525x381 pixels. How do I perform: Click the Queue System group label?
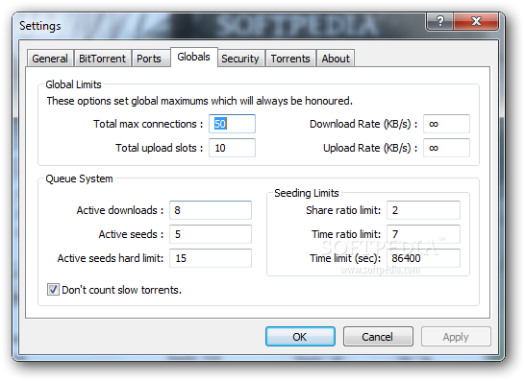79,179
